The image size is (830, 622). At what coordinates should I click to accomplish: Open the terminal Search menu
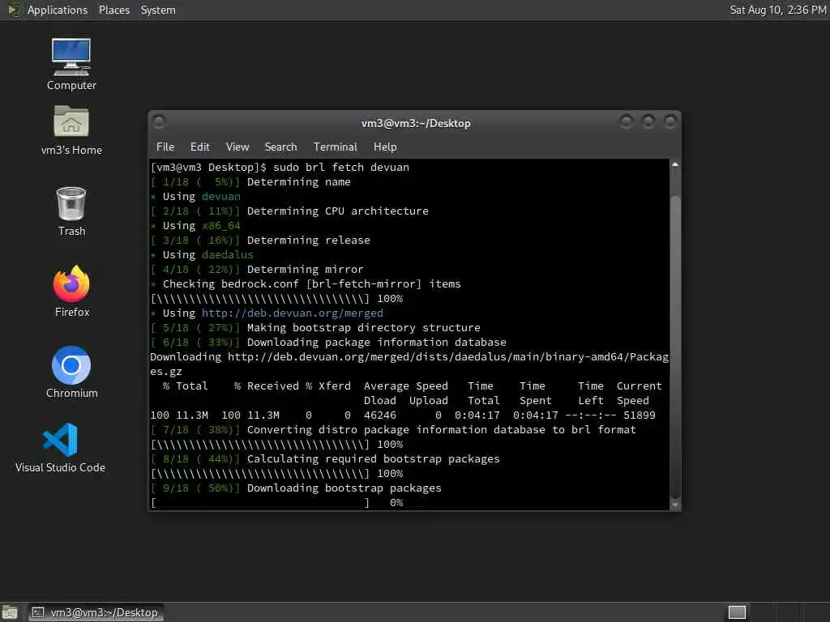(x=280, y=147)
